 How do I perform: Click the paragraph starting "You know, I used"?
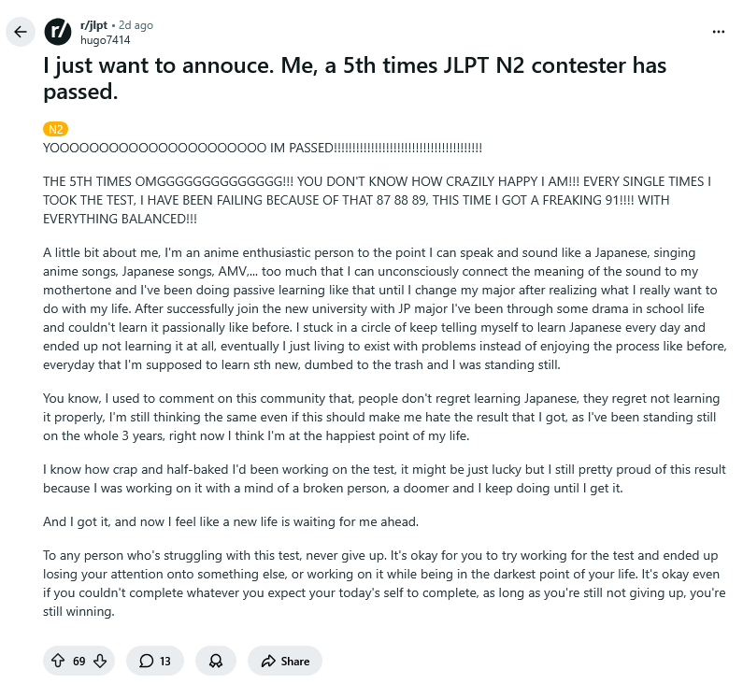374,416
